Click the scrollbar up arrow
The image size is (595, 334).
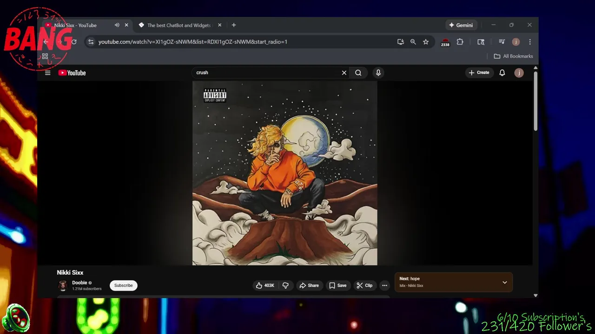coord(535,68)
